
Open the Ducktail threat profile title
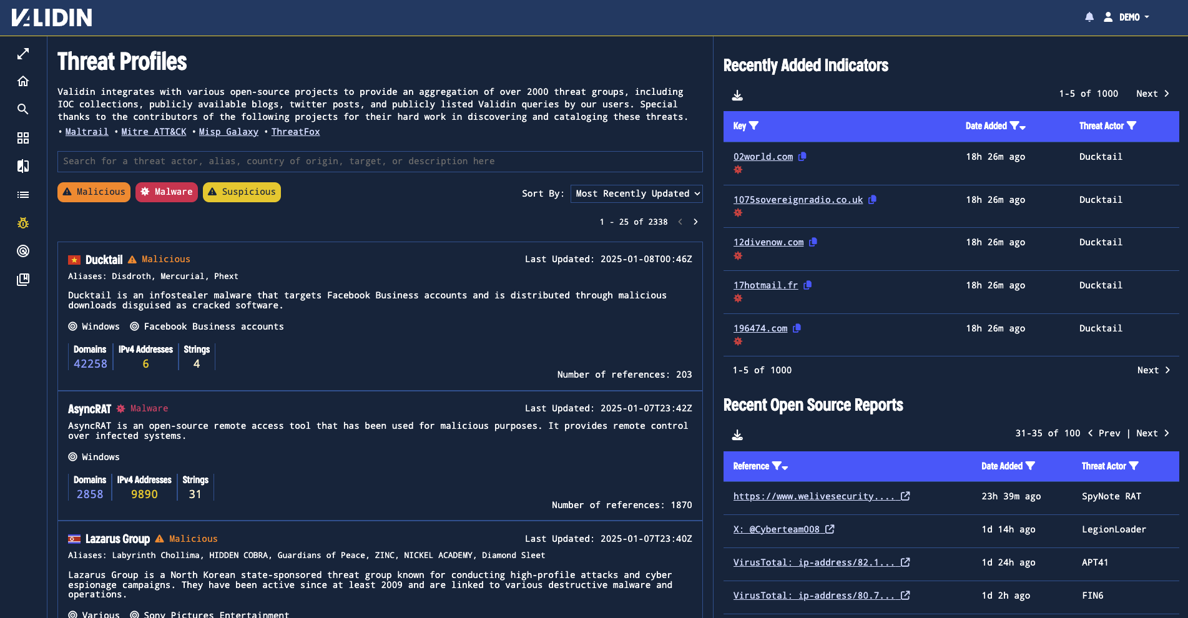[104, 260]
